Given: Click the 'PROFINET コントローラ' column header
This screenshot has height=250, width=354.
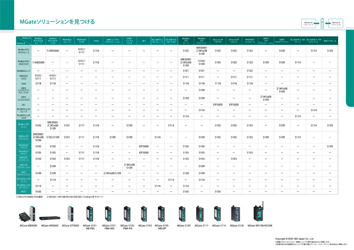Looking at the screenshot, I should click(249, 41).
